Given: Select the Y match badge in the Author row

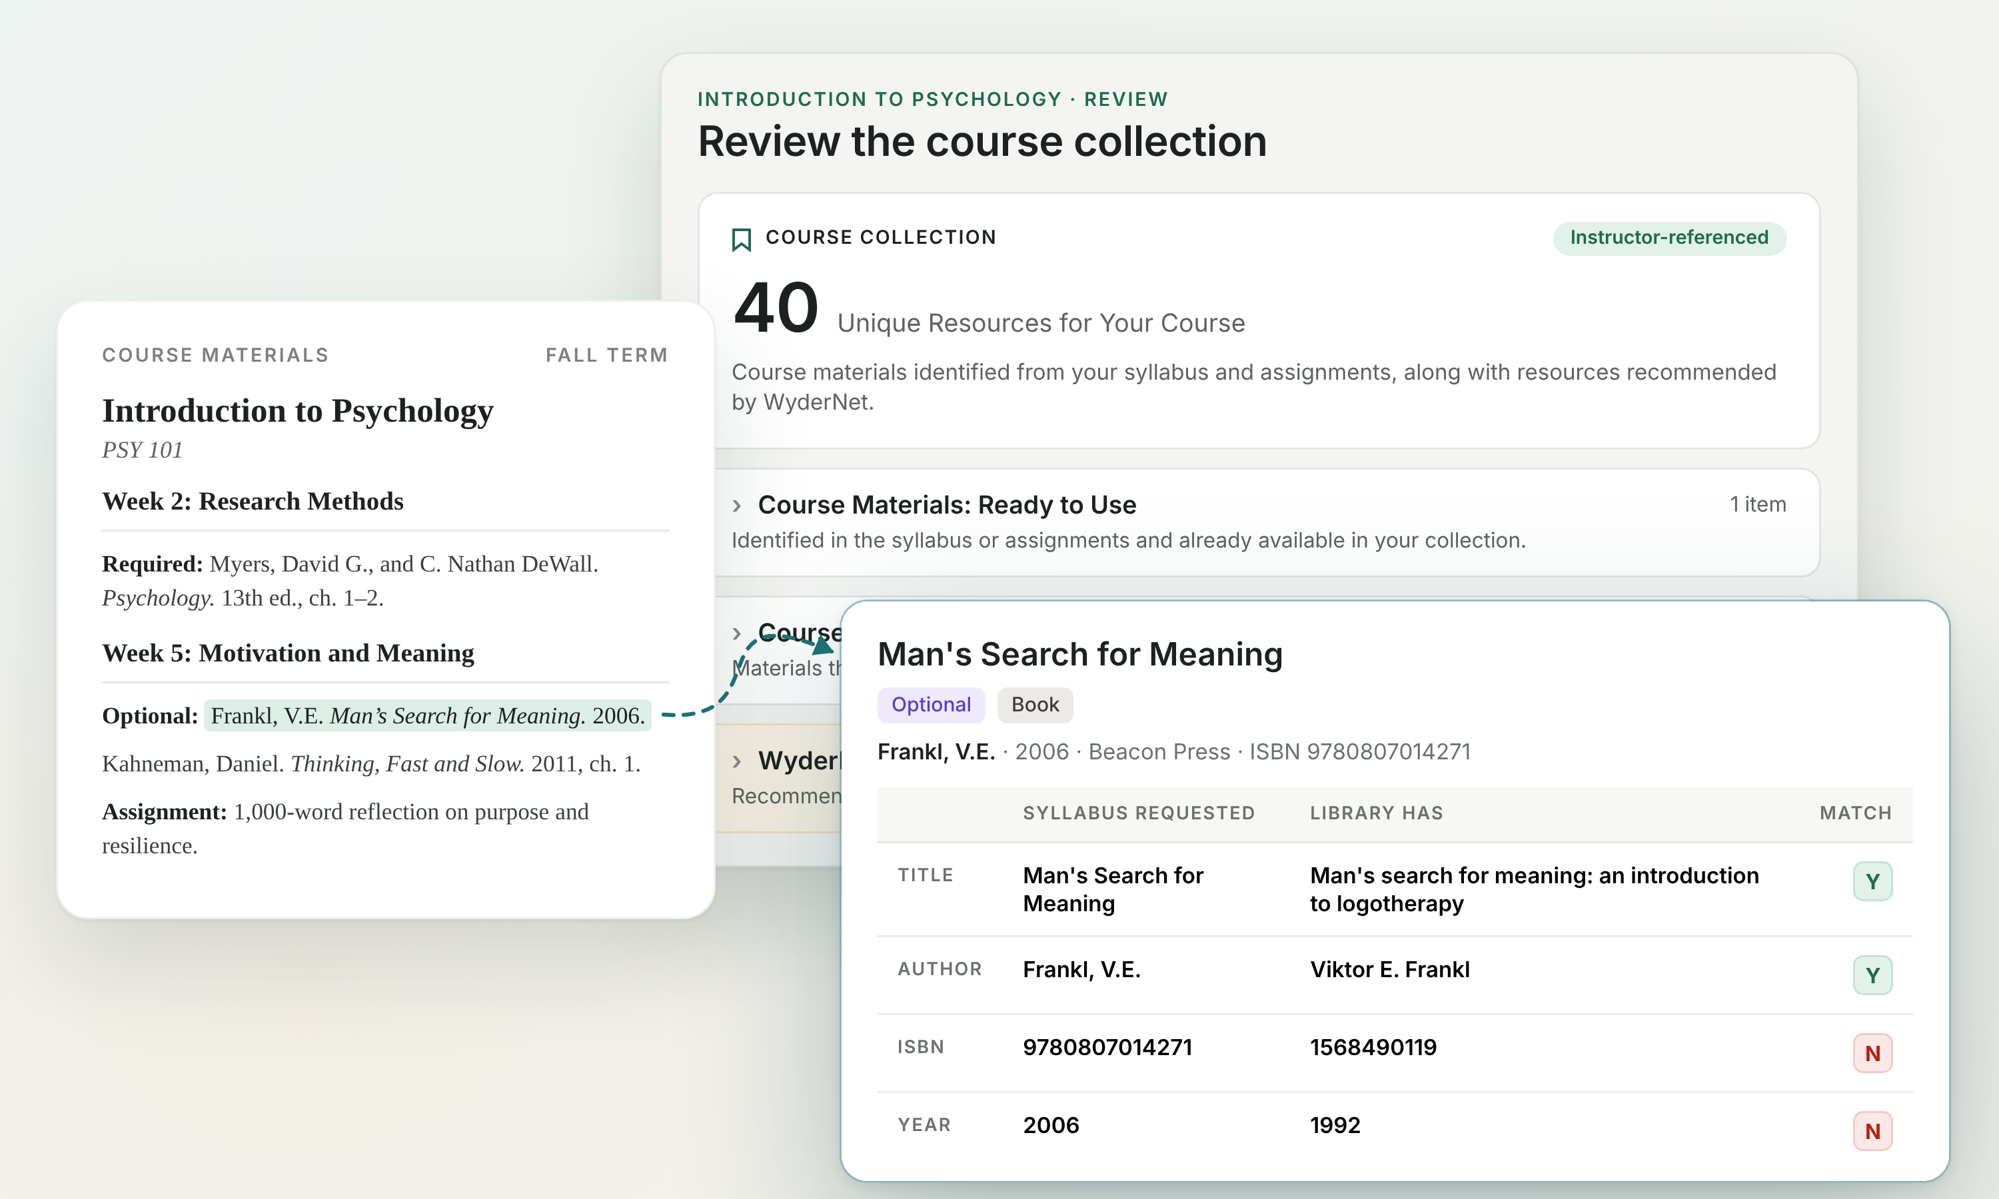Looking at the screenshot, I should pyautogui.click(x=1872, y=975).
